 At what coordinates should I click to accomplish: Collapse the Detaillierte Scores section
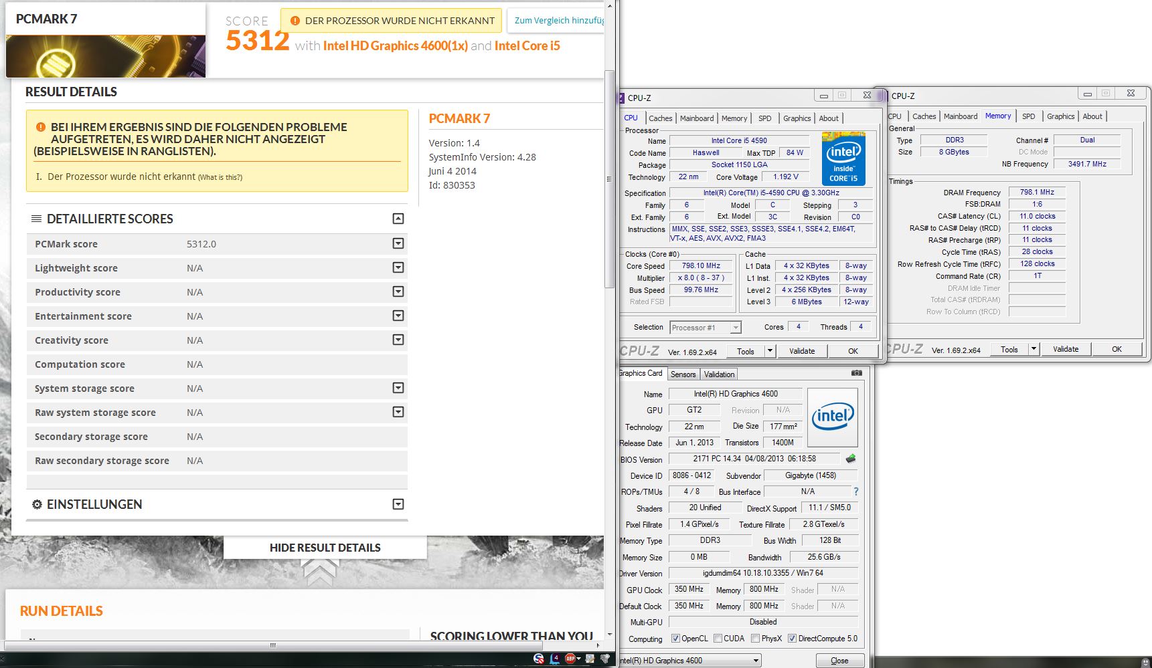click(398, 219)
